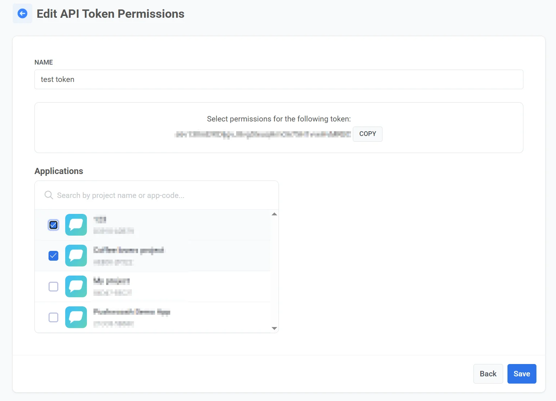
Task: Uncheck the second project's checkbox
Action: pyautogui.click(x=53, y=256)
